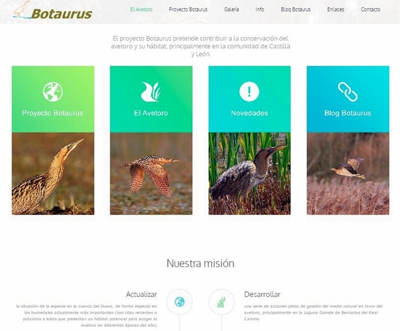400x331 pixels.
Task: Click the Botaurus logo
Action: [53, 11]
